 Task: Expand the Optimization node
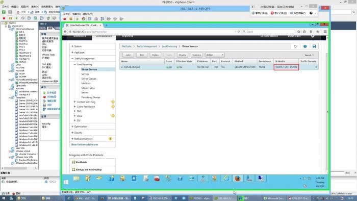tap(72, 127)
